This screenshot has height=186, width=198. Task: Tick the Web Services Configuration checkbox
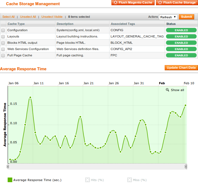3,49
